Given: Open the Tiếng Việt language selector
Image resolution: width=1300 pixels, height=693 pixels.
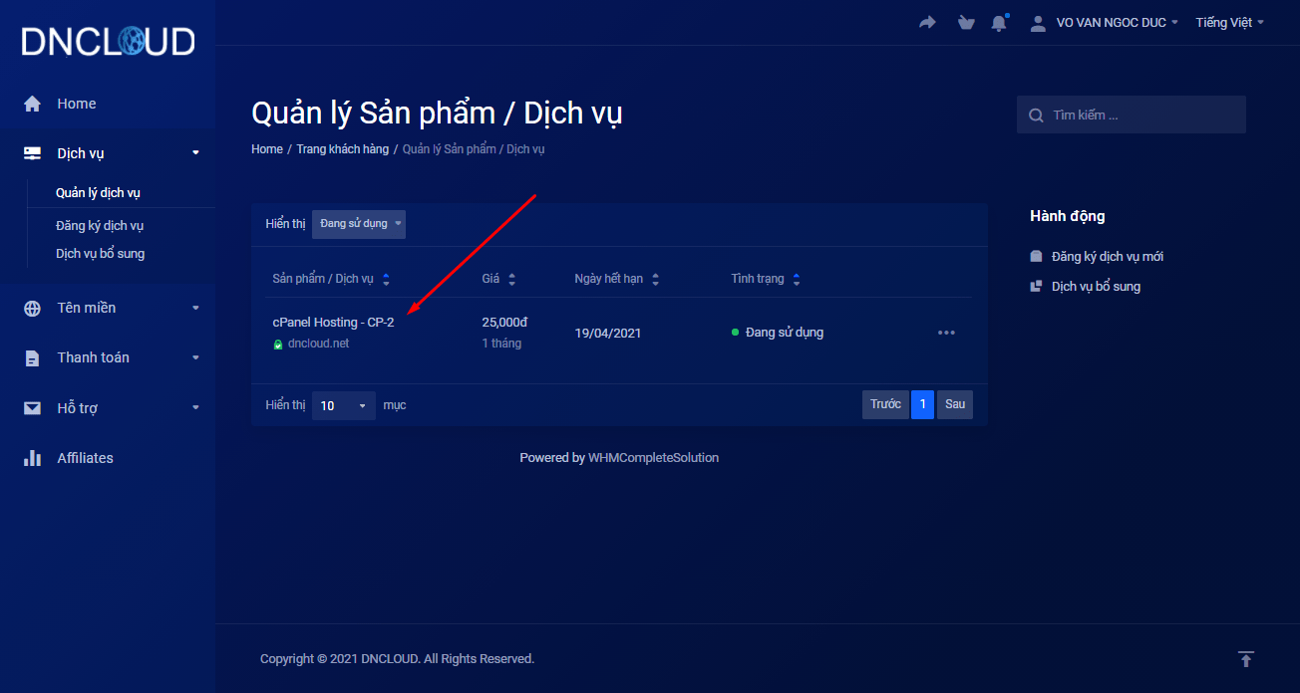Looking at the screenshot, I should tap(1229, 23).
